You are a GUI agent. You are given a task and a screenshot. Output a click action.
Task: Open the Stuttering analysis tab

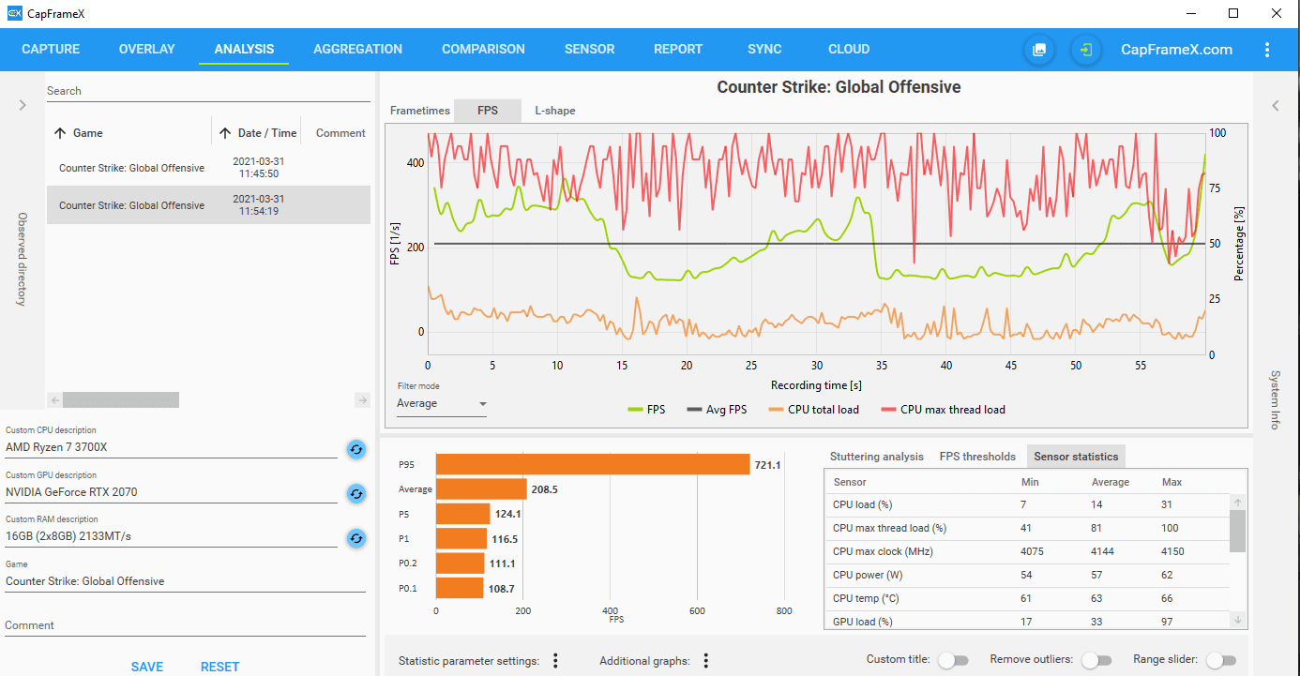877,457
